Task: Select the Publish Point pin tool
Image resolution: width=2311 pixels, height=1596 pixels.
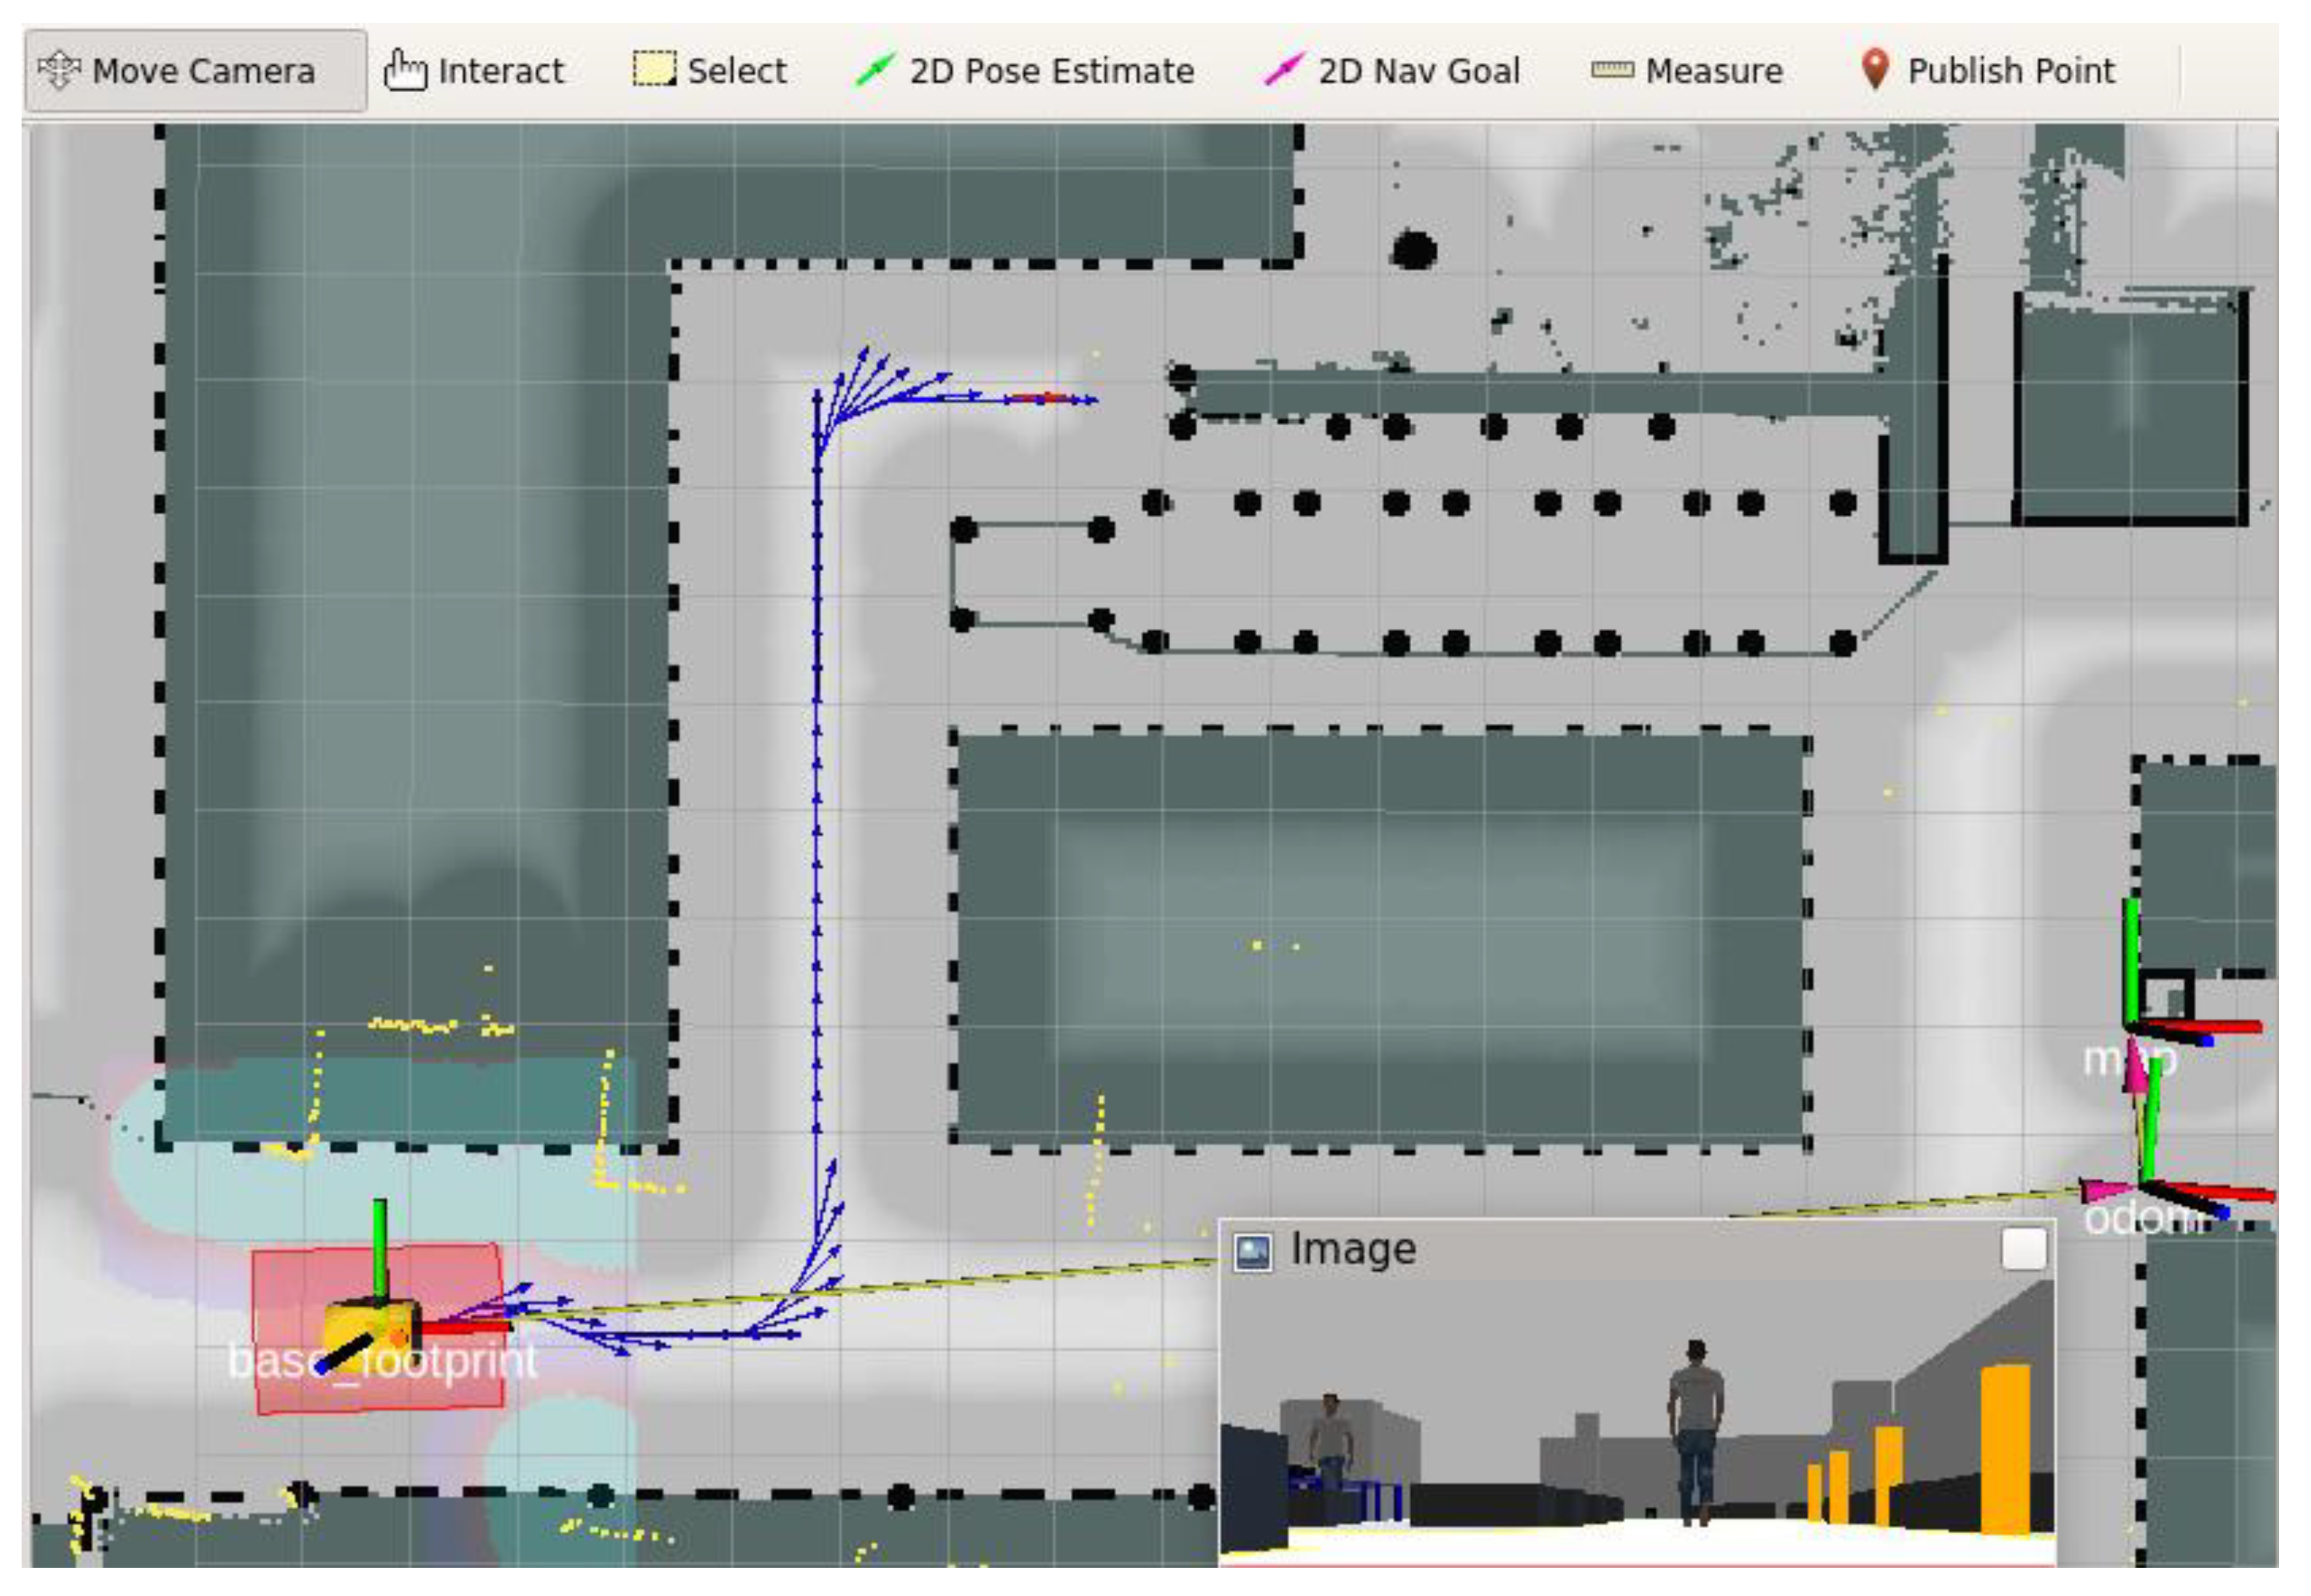Action: (1988, 71)
